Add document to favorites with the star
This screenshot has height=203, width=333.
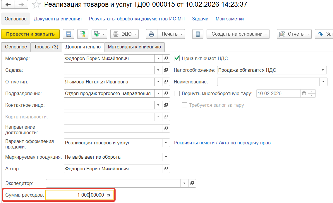(x=36, y=4)
